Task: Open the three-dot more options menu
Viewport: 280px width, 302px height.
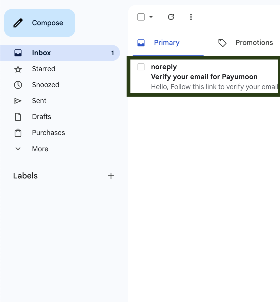Action: [x=191, y=17]
